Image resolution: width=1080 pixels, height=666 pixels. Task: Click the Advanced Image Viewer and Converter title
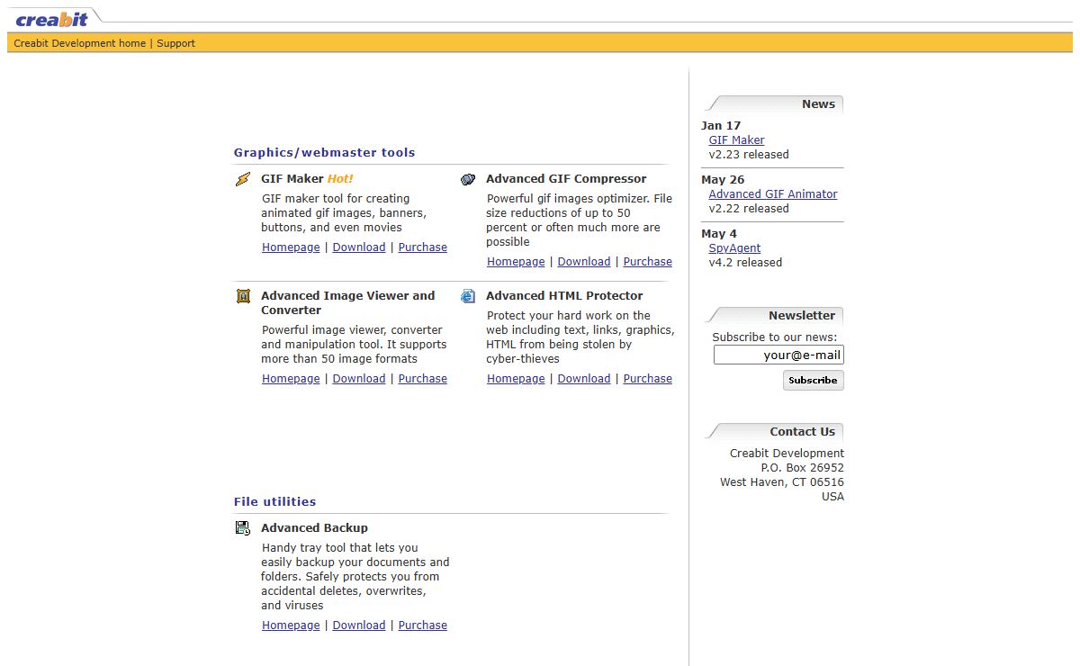pos(348,303)
